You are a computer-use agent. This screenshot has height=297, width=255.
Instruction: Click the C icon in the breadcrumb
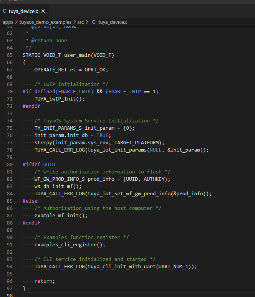[93, 22]
